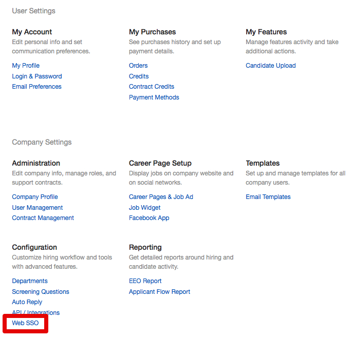Open User Management

point(38,208)
